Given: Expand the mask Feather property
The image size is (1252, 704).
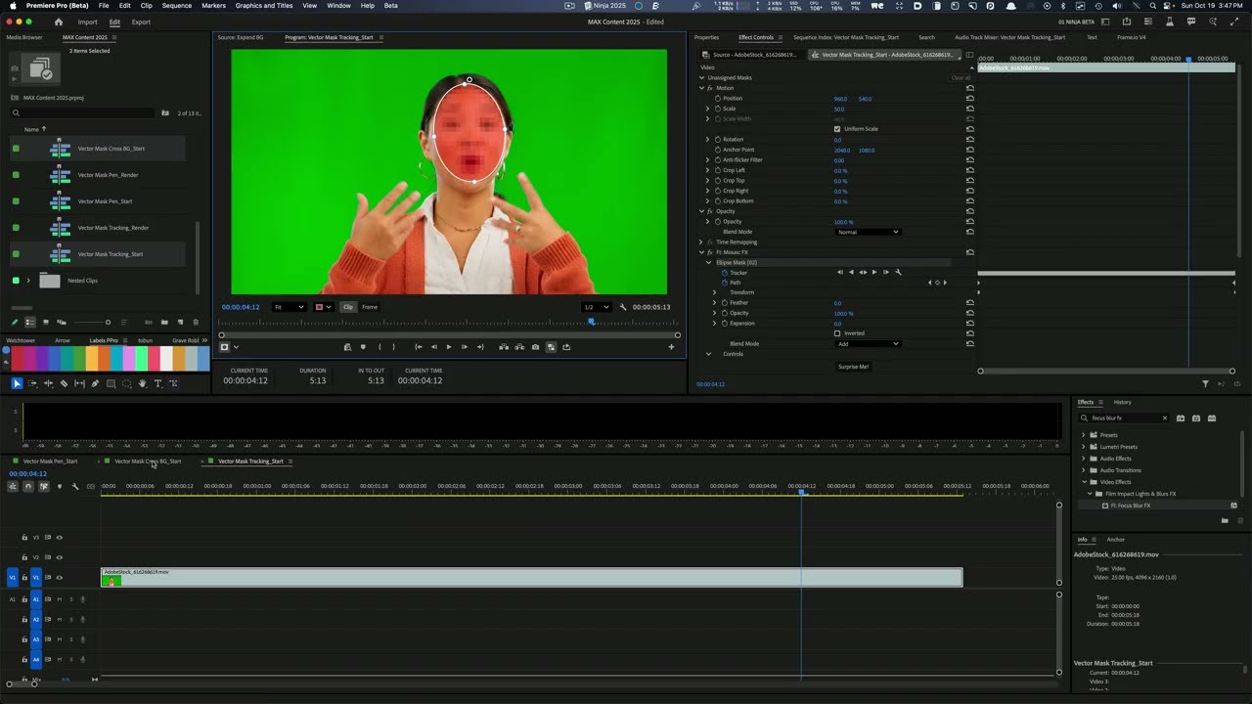Looking at the screenshot, I should pyautogui.click(x=715, y=303).
